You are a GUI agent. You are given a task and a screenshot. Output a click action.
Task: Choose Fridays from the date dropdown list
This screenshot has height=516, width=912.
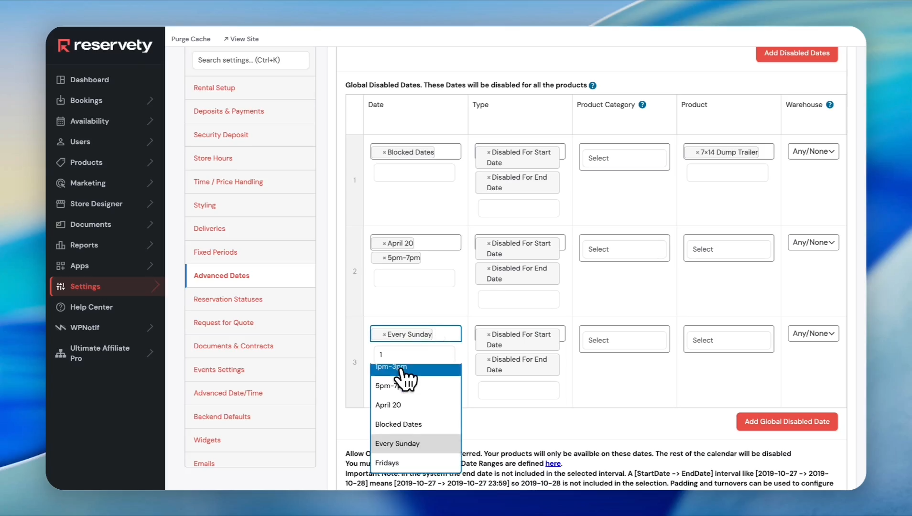387,462
